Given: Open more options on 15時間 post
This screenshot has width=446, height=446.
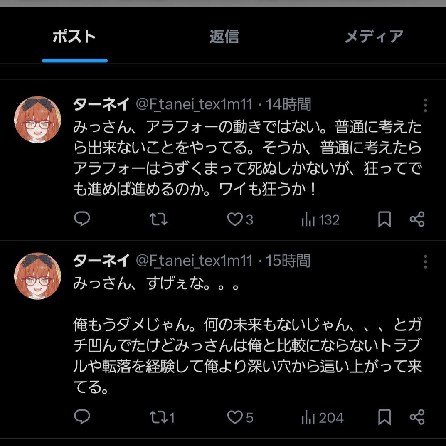Looking at the screenshot, I should pos(425,262).
